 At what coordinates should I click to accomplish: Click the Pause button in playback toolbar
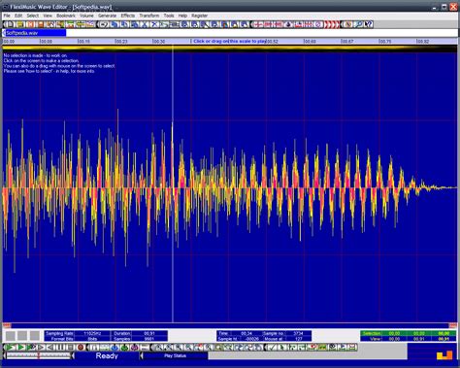pyautogui.click(x=60, y=348)
